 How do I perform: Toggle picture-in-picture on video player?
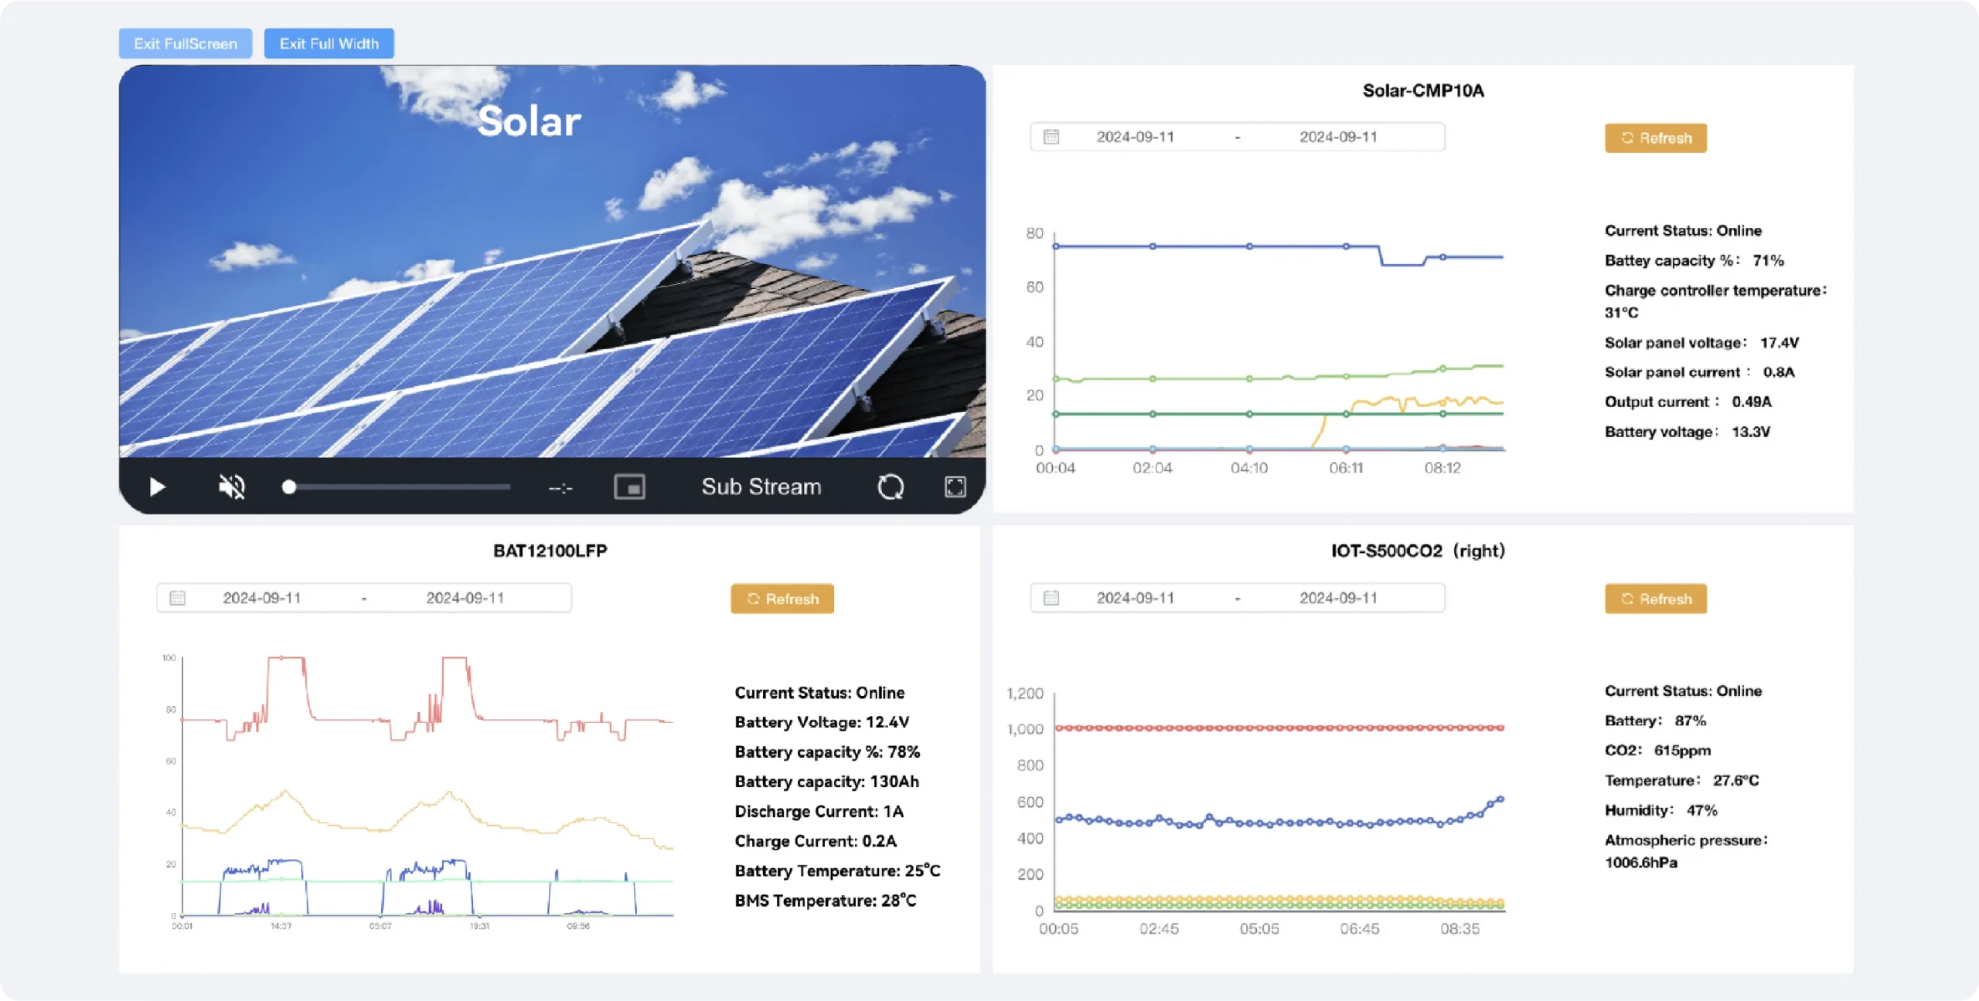[x=629, y=487]
